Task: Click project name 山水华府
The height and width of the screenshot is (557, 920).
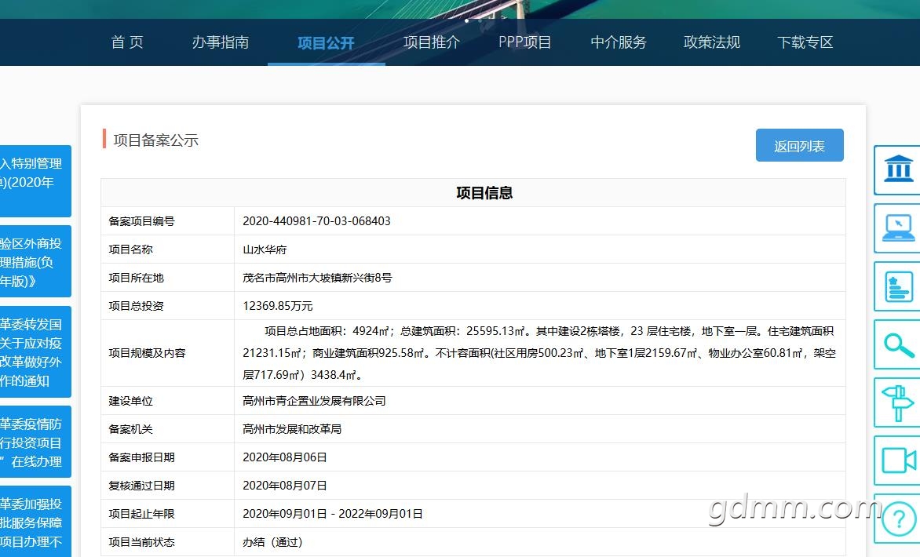Action: 265,249
